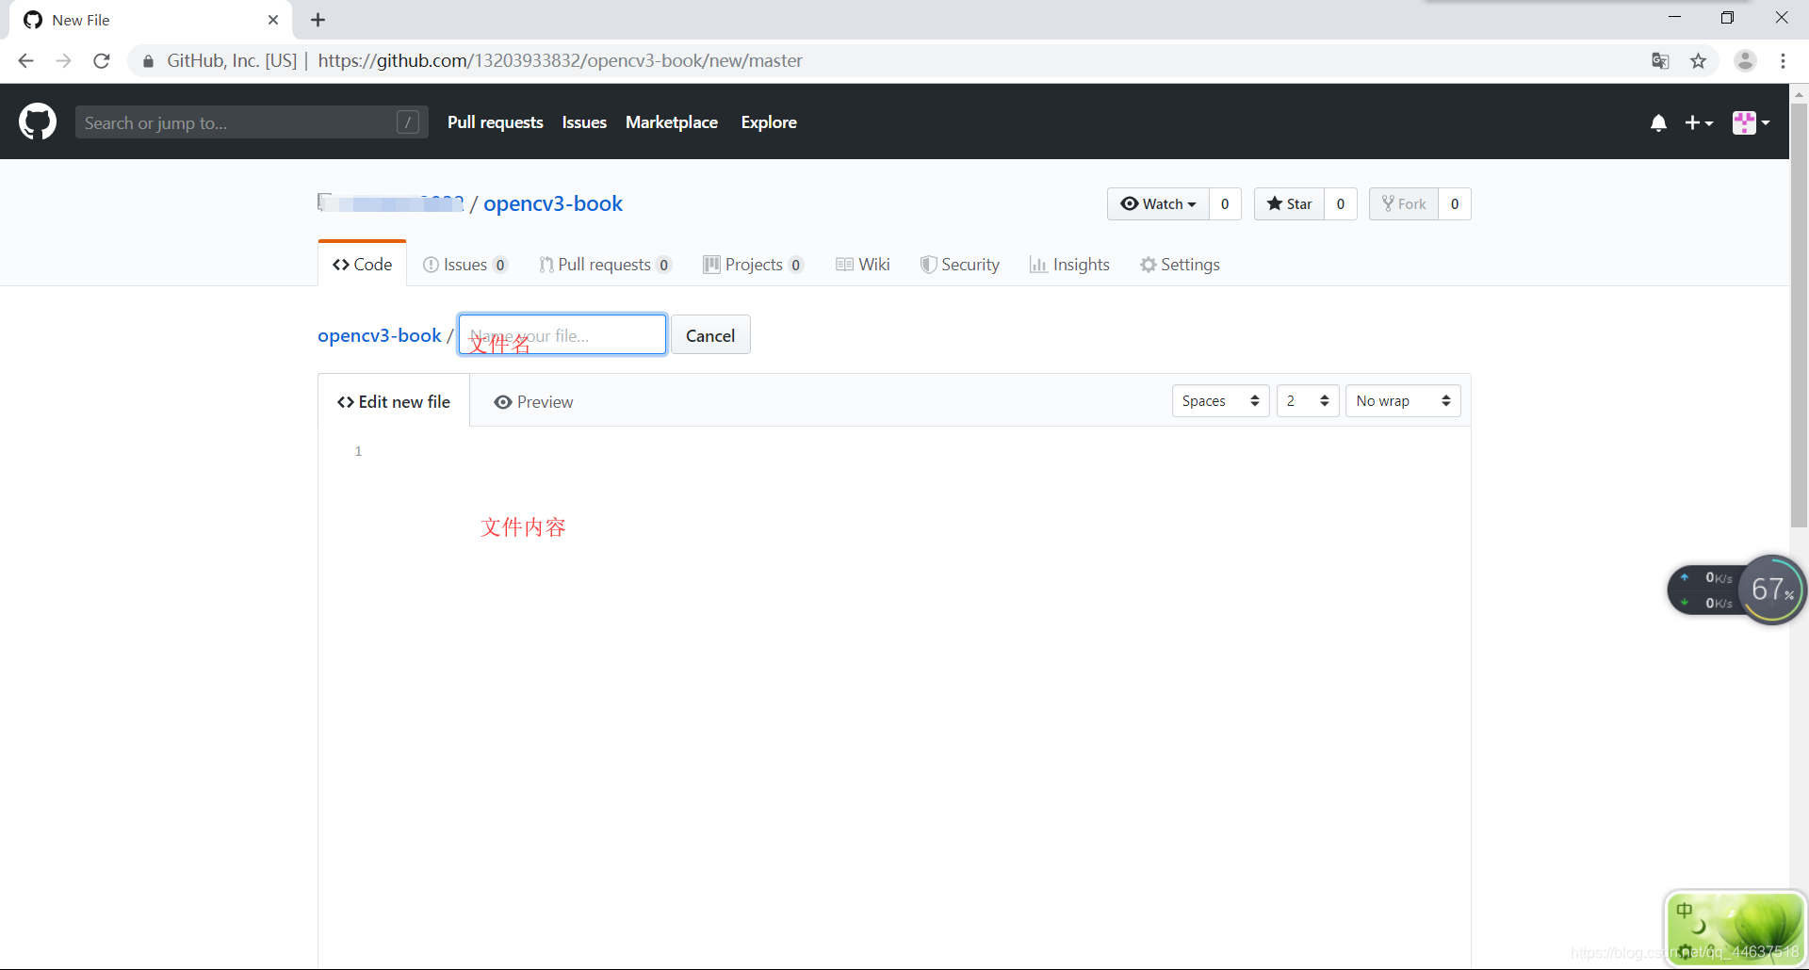The height and width of the screenshot is (970, 1809).
Task: Switch to Edit new file tab
Action: tap(394, 402)
